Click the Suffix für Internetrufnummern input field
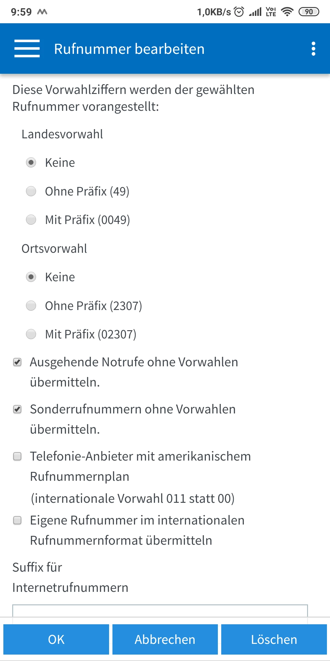The height and width of the screenshot is (661, 330). 160,611
